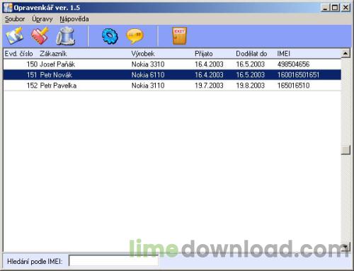Sort by the Přijato column header

click(x=204, y=54)
